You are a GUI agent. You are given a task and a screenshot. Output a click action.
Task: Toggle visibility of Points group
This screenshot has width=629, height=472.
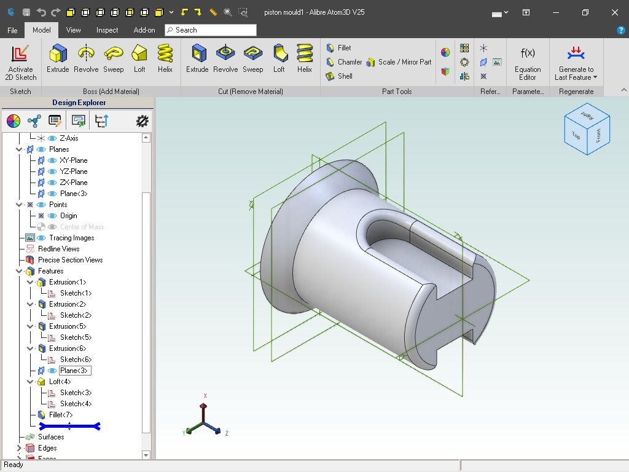point(41,205)
